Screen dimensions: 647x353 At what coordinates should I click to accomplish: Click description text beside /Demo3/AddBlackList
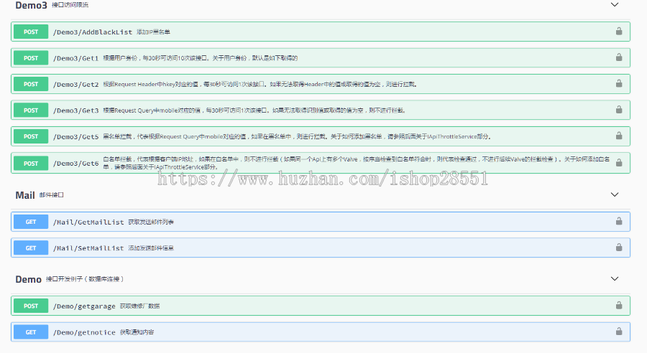click(x=153, y=32)
